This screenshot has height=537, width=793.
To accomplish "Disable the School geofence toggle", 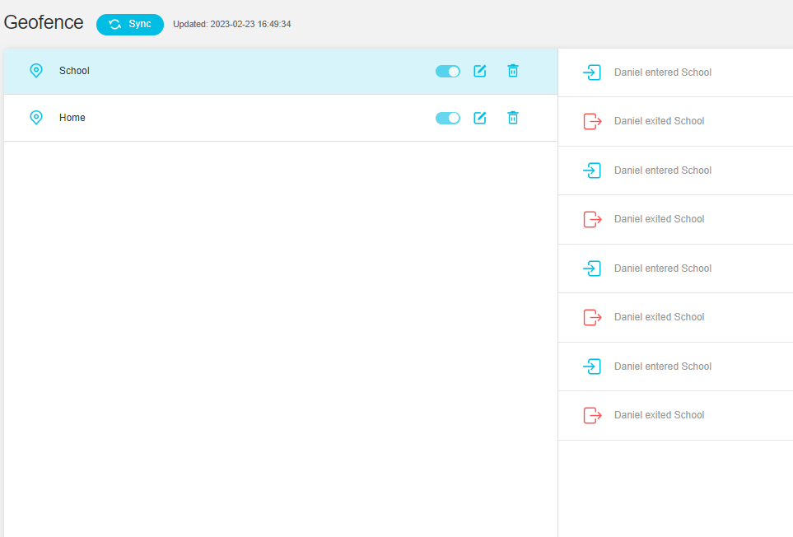I will 448,72.
